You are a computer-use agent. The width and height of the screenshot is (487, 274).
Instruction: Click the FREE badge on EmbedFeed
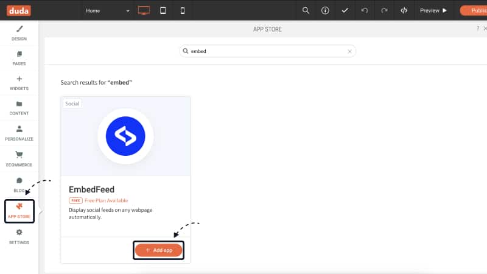[x=75, y=200]
